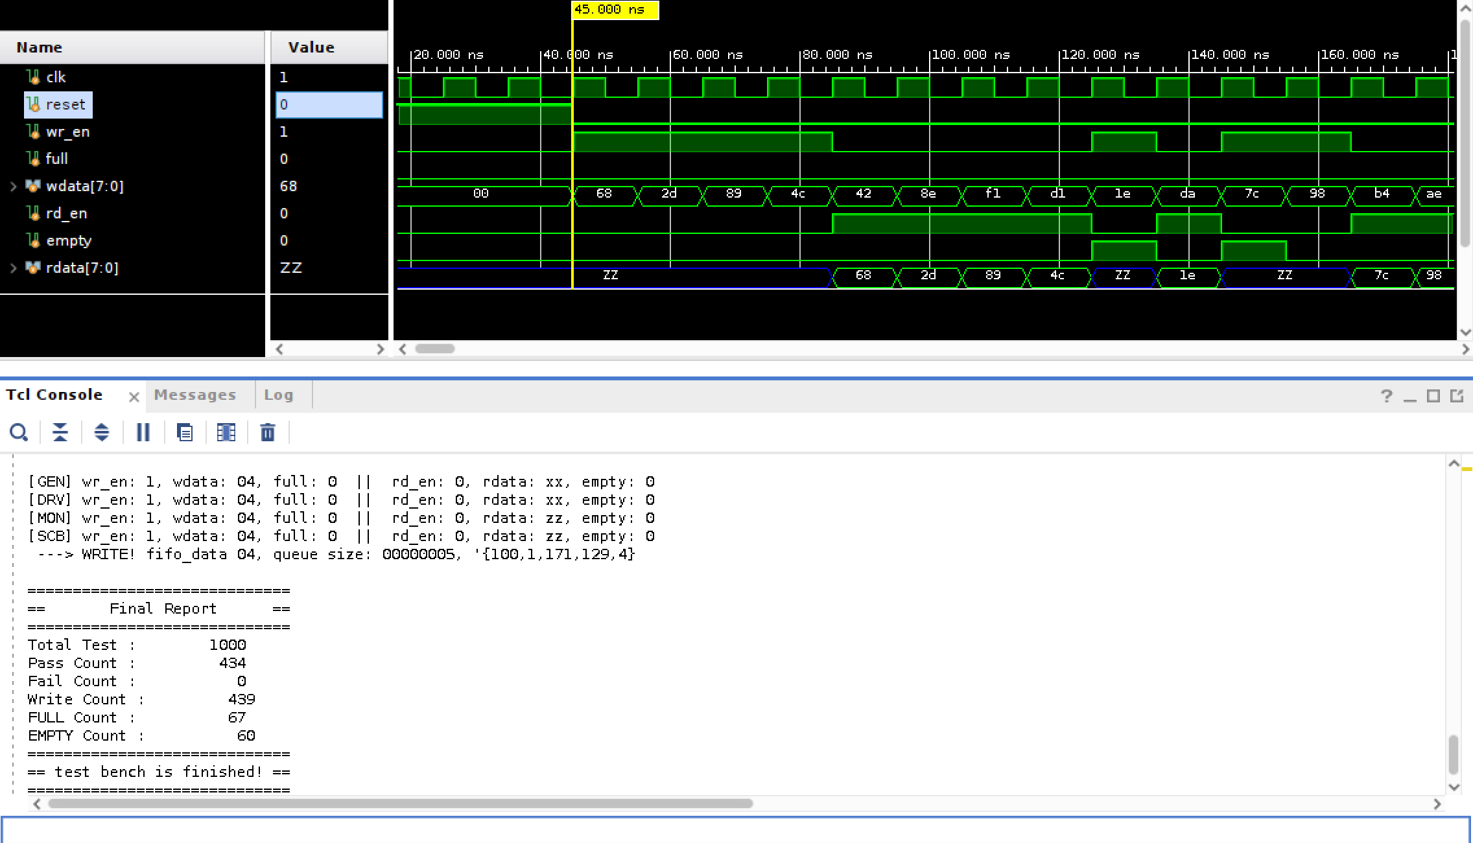Click the collapse all console output icon
This screenshot has width=1473, height=843.
[60, 432]
